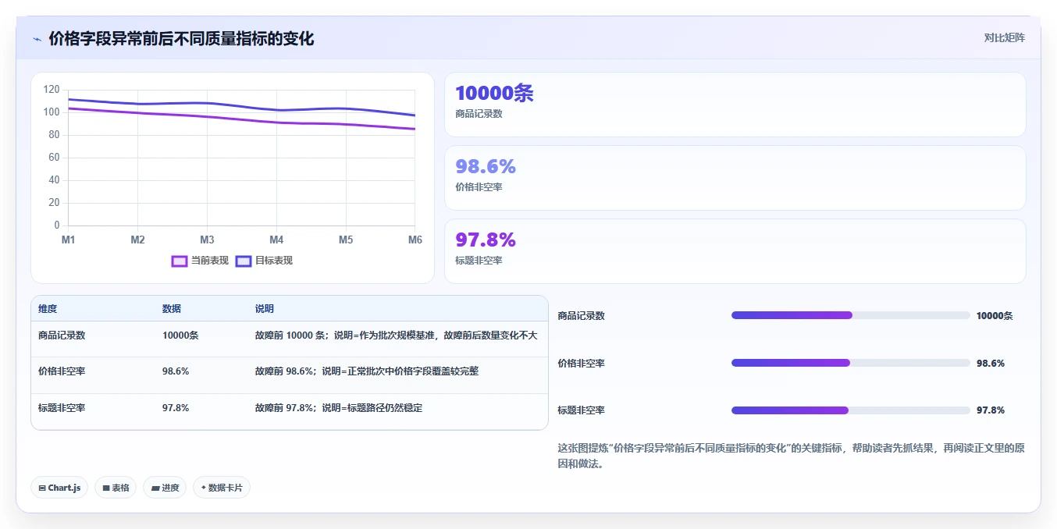Click the 表格 tag chip
1057x529 pixels.
[x=116, y=488]
